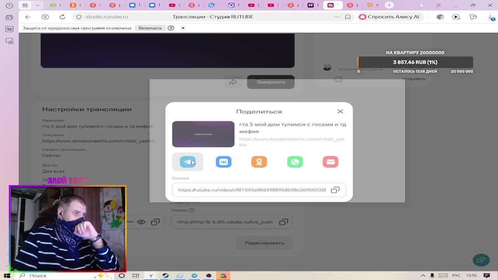Open the browser downloads icon
Image resolution: width=498 pixels, height=280 pixels.
tap(491, 17)
